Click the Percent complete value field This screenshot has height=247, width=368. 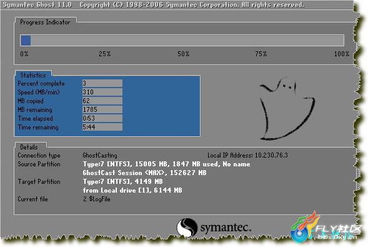[x=102, y=83]
